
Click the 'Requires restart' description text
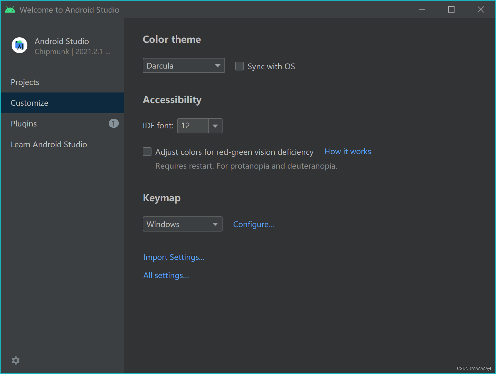pos(246,166)
